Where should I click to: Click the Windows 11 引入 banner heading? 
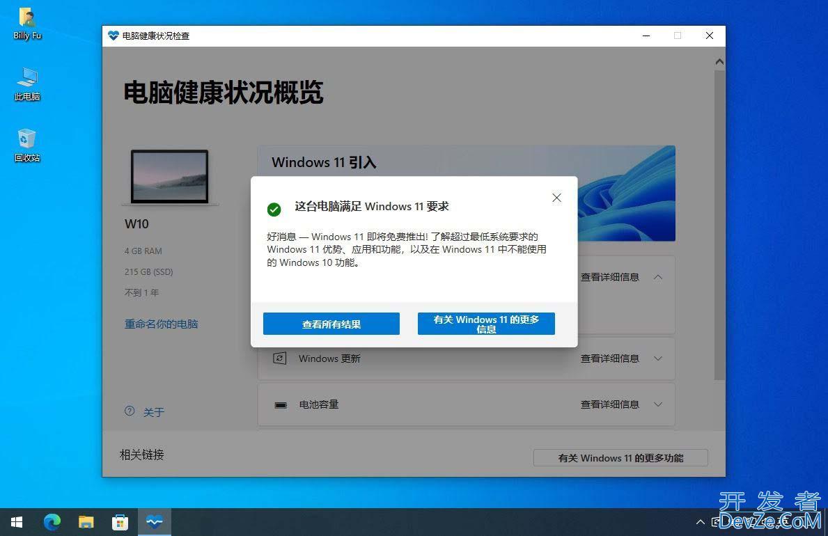tap(324, 162)
